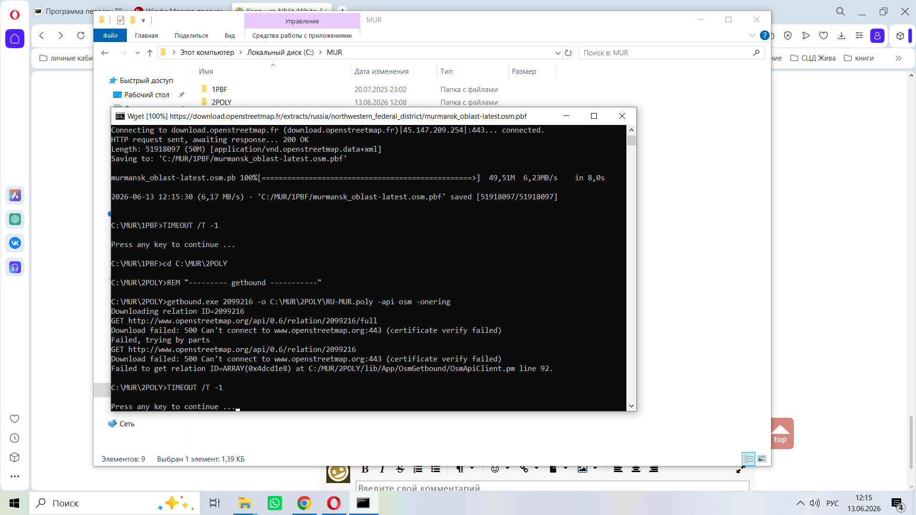Show more Opera bookmarks with the chevron
Viewport: 916px width, 515px height.
coord(899,58)
